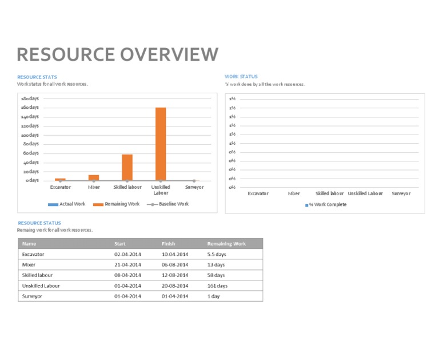
Task: Click the % Work Complete legend entry
Action: click(x=326, y=204)
